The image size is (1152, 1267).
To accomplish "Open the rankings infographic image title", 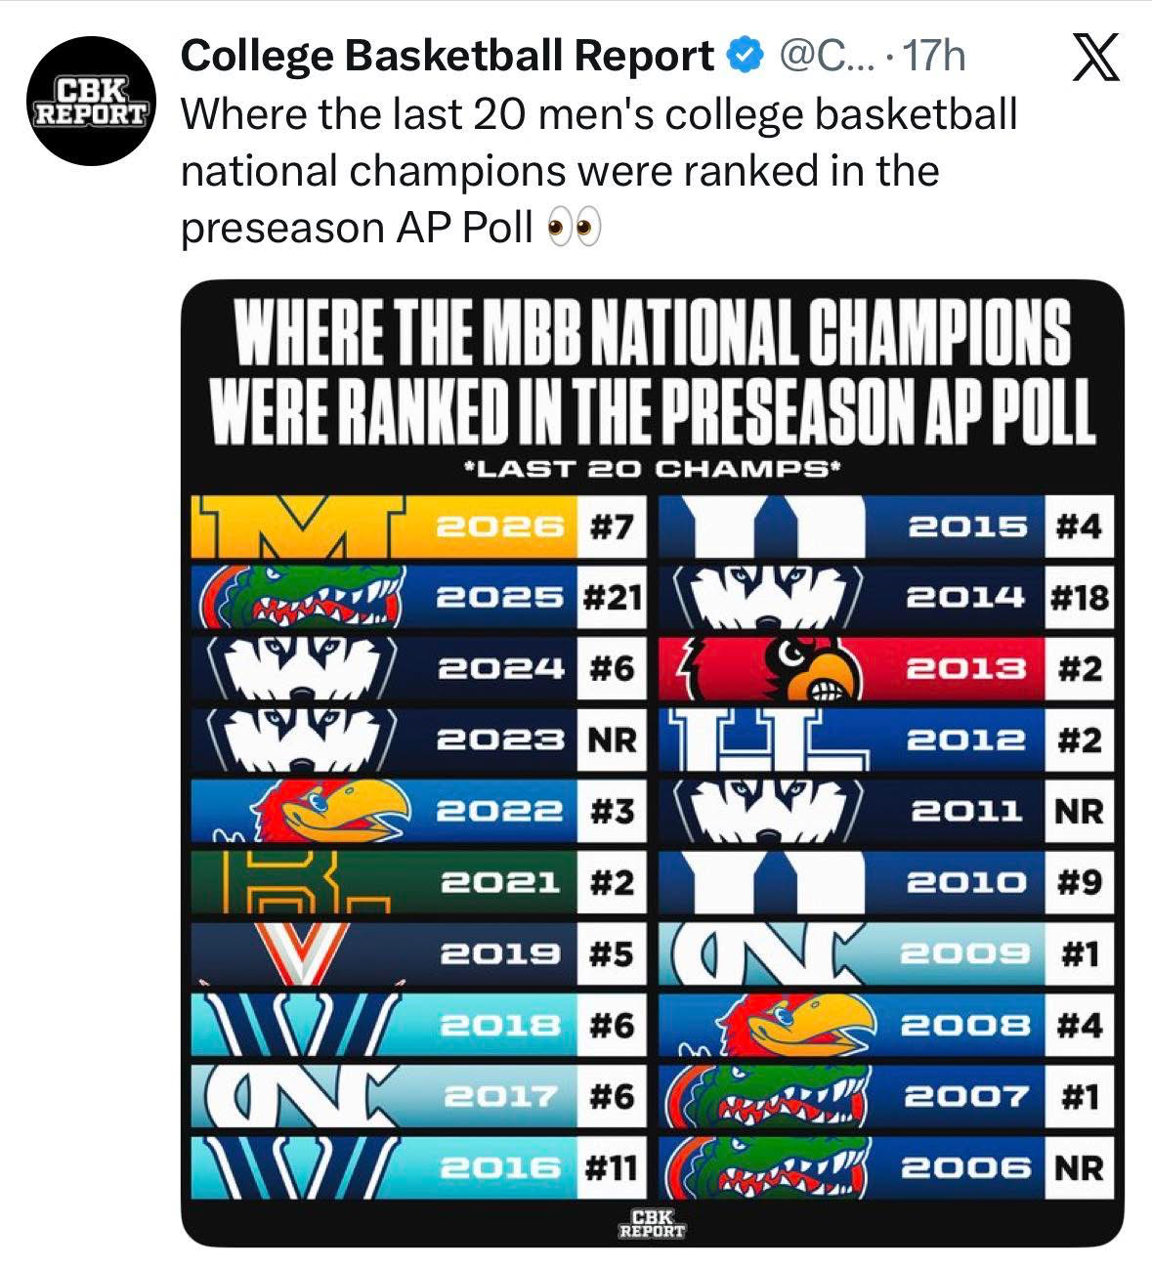I will (653, 376).
